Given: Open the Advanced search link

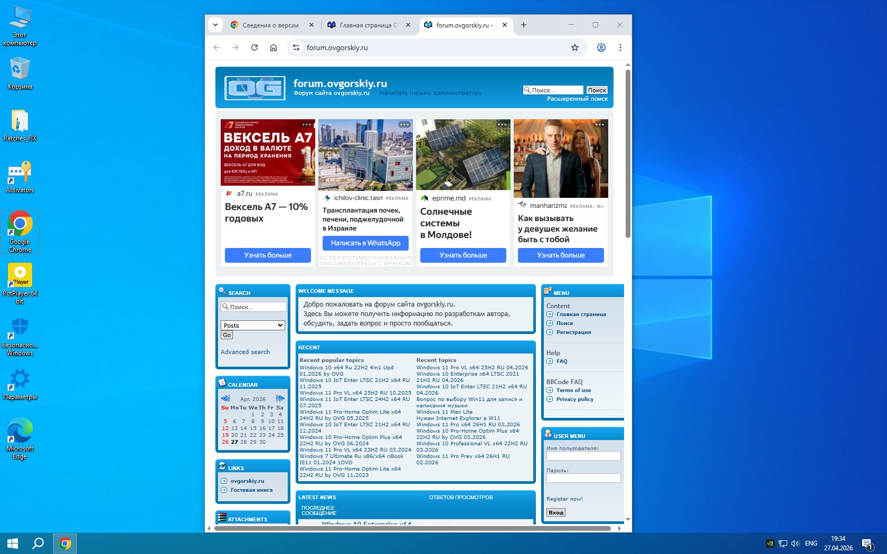Looking at the screenshot, I should pos(245,352).
